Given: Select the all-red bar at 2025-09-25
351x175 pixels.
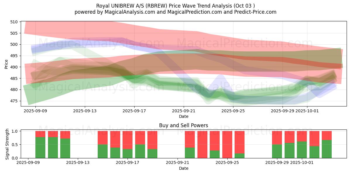Looking at the screenshot, I should click(x=227, y=144).
